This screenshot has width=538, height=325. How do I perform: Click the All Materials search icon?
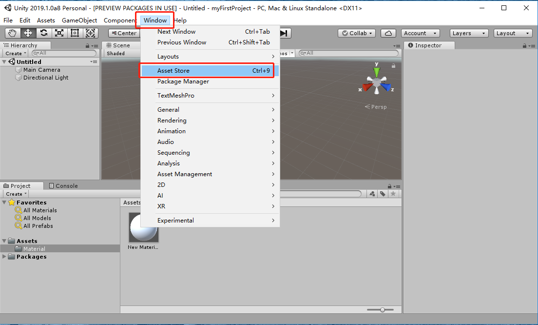pyautogui.click(x=19, y=210)
